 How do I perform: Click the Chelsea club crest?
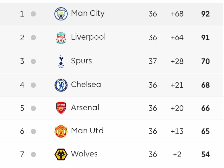coord(61,85)
